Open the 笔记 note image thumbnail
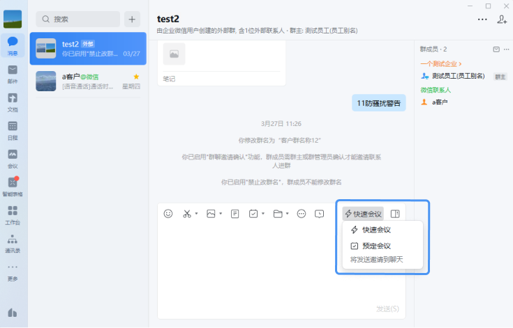The image size is (513, 328). (x=174, y=53)
